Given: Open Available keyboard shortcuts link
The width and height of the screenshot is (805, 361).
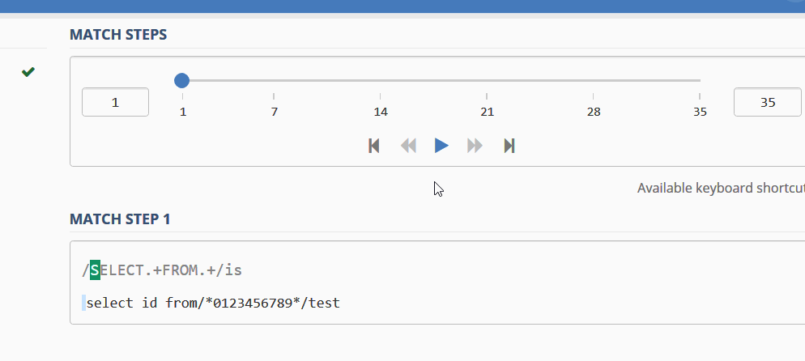Looking at the screenshot, I should pos(721,189).
